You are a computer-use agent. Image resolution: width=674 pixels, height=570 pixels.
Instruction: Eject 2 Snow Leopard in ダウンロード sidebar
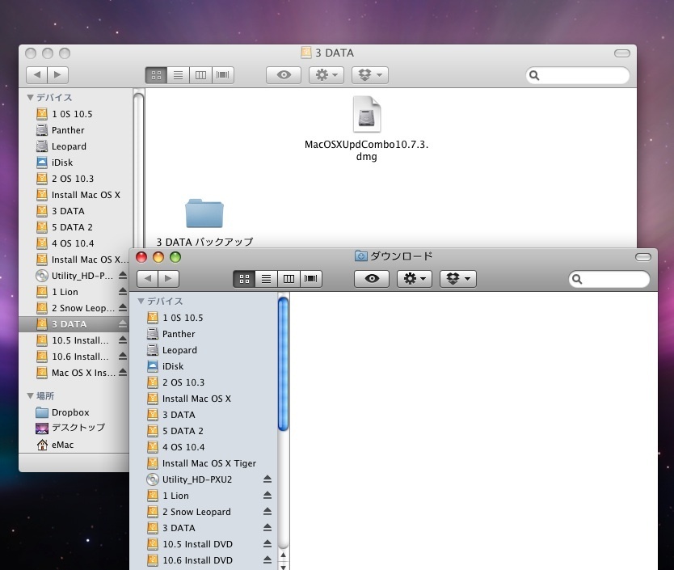[x=267, y=512]
